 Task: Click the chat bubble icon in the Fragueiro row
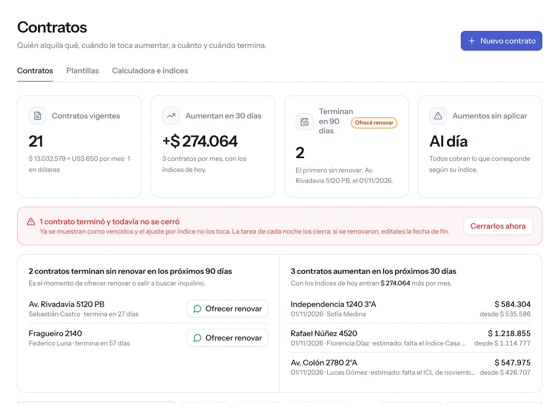click(x=197, y=338)
